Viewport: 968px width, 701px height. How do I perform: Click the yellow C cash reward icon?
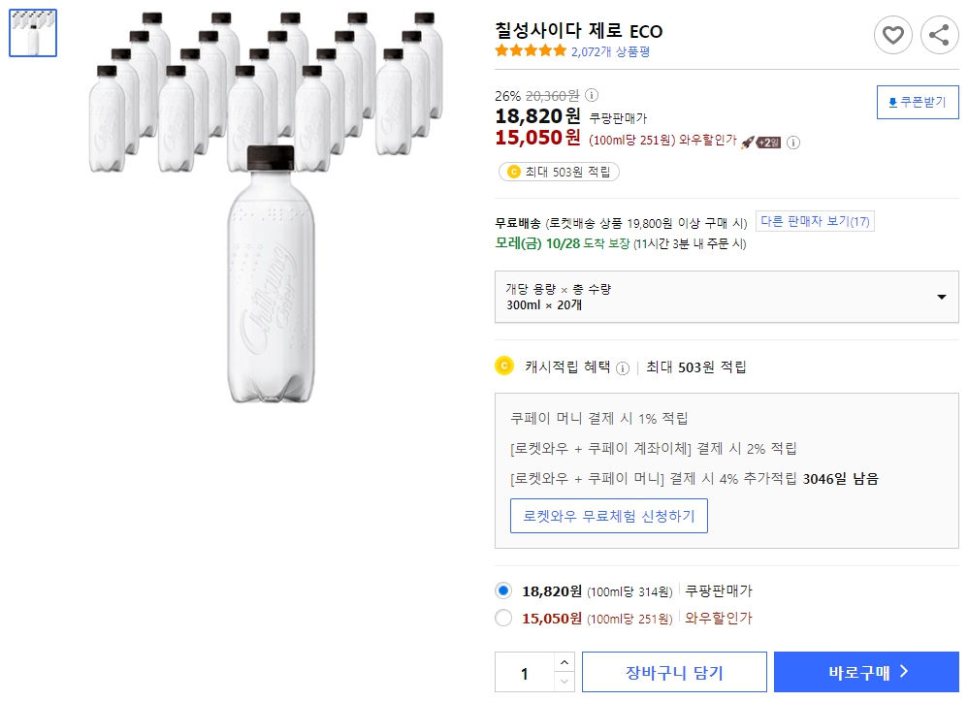pos(503,366)
